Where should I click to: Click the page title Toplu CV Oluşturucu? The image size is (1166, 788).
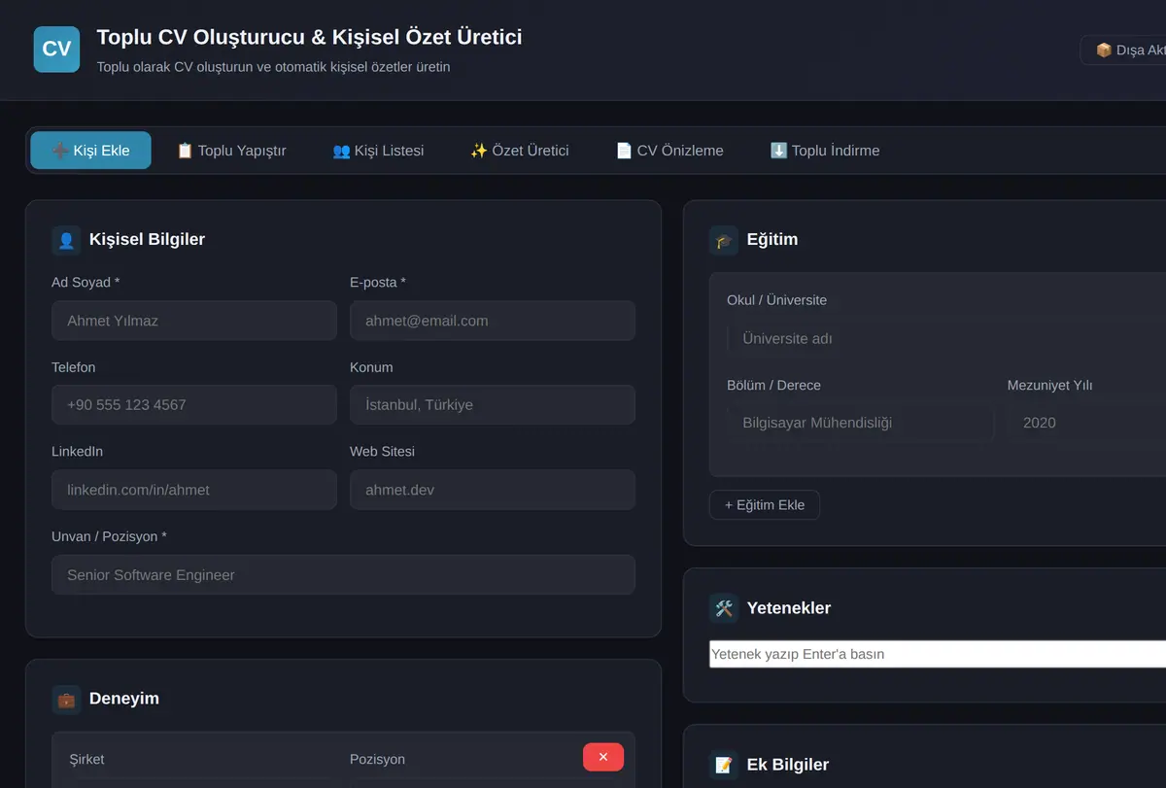(309, 37)
